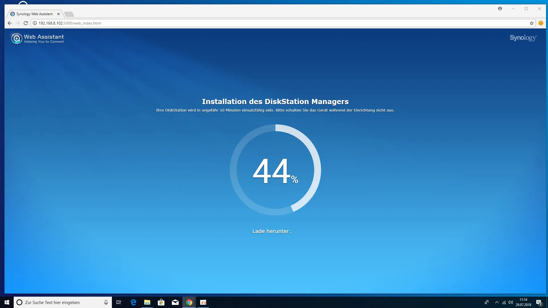548x308 pixels.
Task: Click the Chrome icon in the taskbar
Action: tap(189, 302)
